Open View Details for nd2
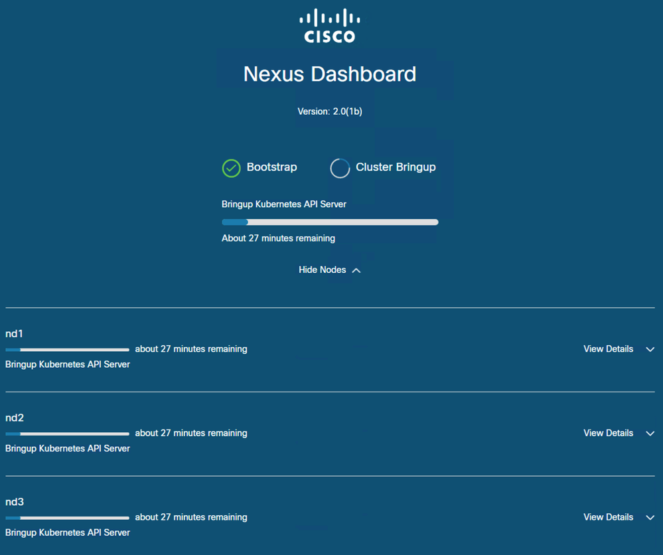 tap(608, 433)
